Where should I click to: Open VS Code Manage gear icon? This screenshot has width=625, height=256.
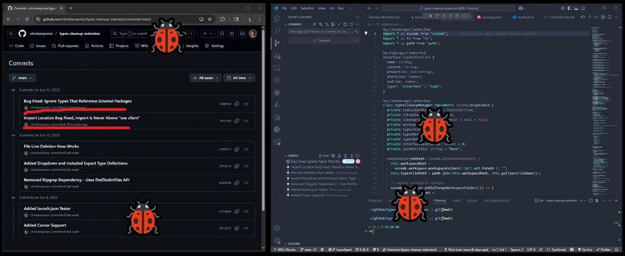(277, 240)
